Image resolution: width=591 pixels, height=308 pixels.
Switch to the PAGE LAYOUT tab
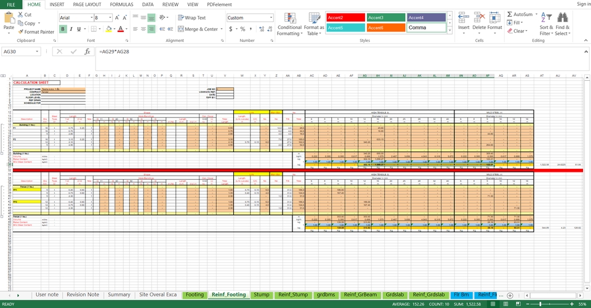tap(87, 4)
